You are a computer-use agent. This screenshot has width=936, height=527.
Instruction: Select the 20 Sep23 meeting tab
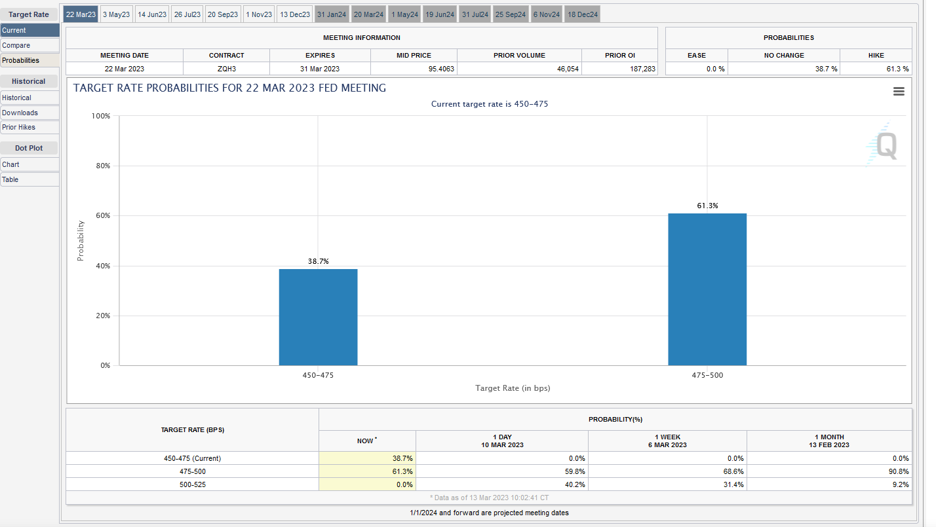[x=223, y=14]
